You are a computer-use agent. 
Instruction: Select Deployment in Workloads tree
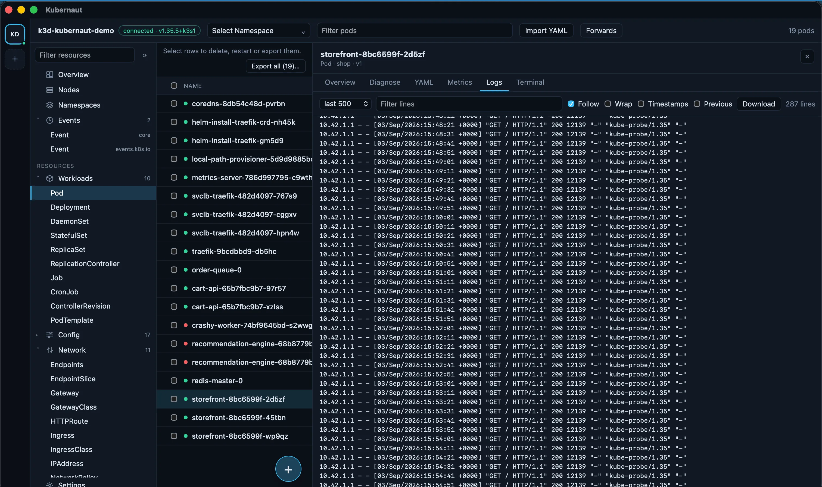[x=93, y=208]
